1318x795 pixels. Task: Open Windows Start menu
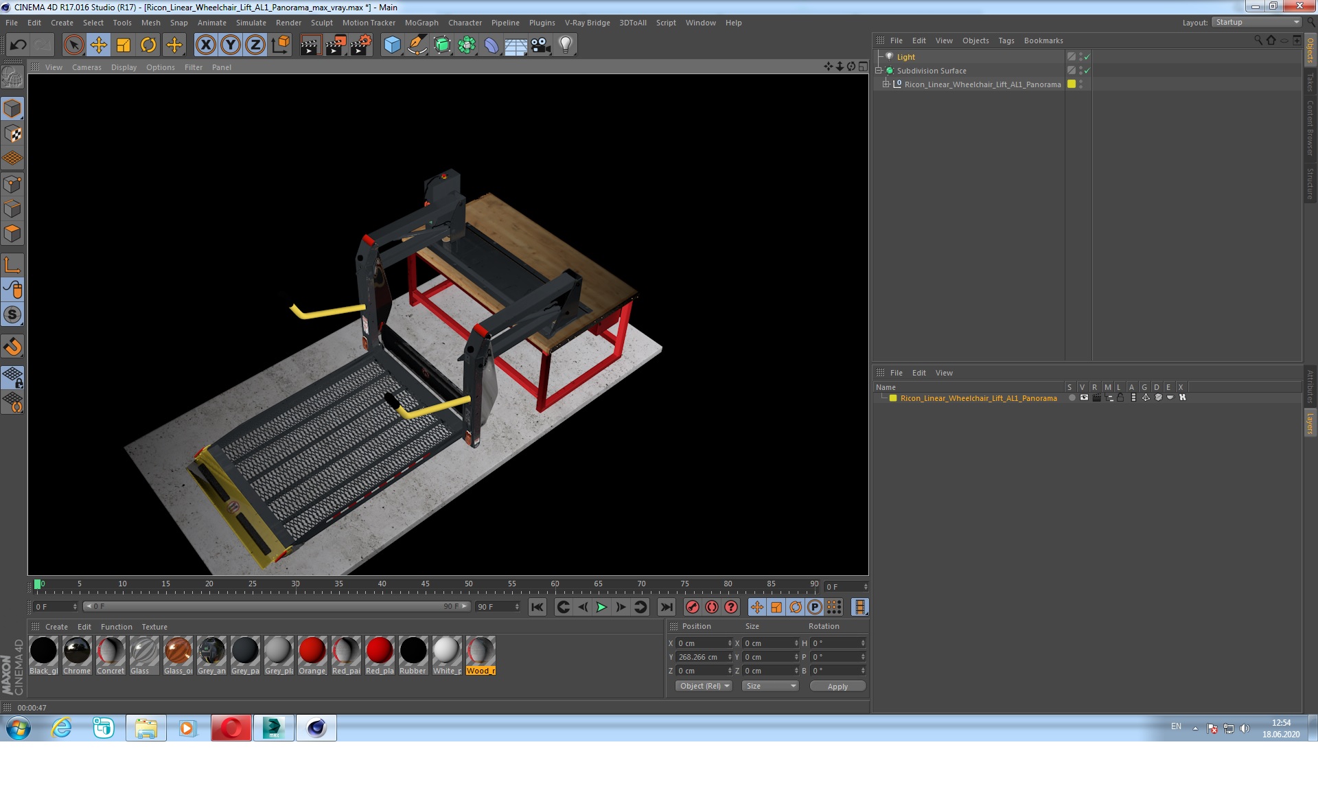(19, 728)
